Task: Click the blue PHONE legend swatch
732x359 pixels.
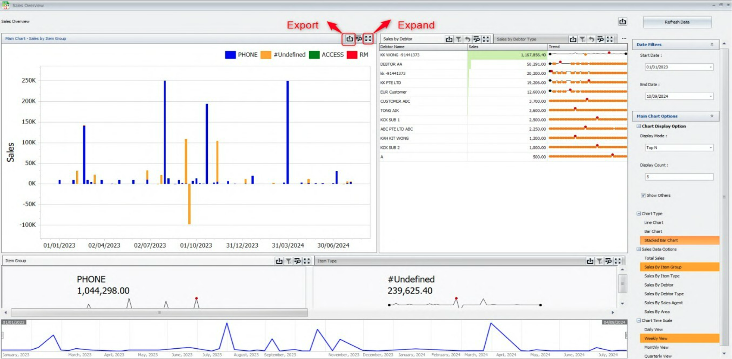Action: tap(230, 55)
